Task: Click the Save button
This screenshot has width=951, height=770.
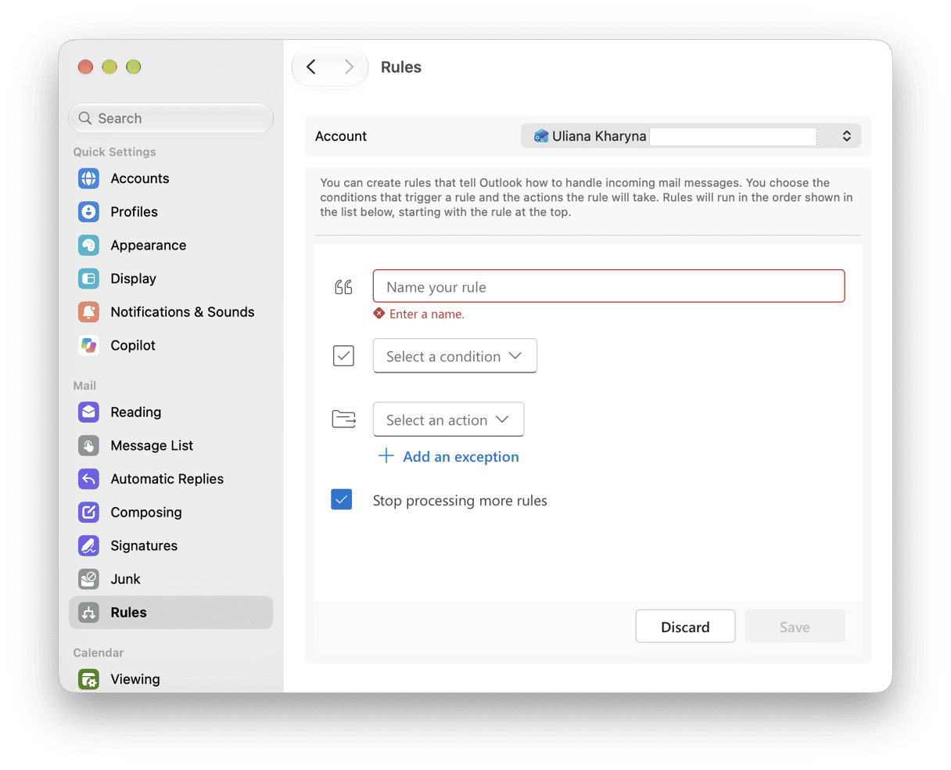Action: (795, 627)
